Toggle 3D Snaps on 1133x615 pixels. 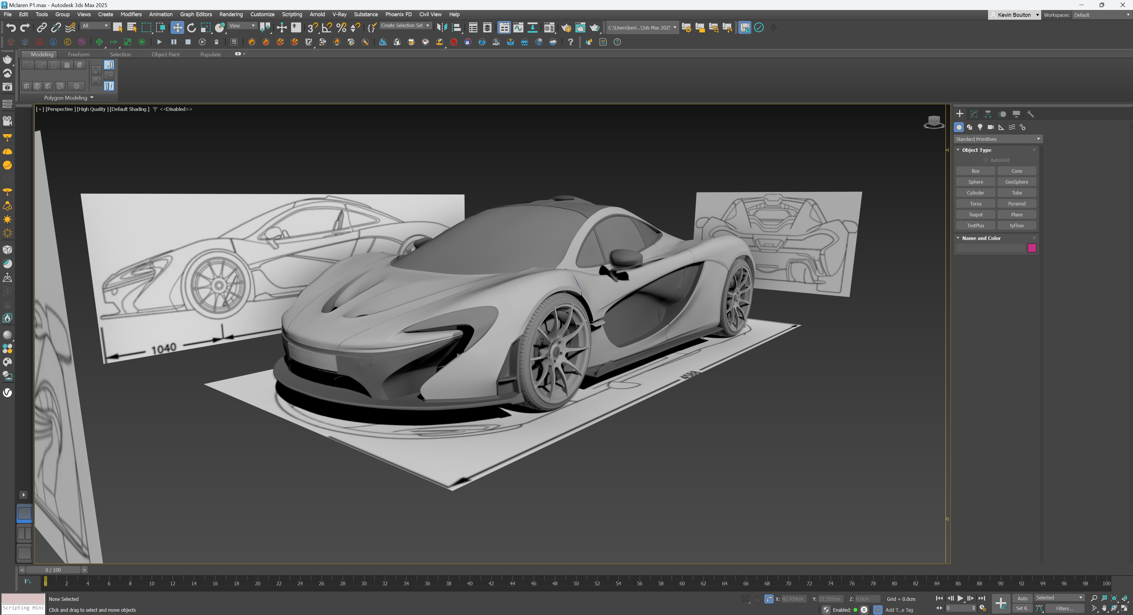point(312,28)
